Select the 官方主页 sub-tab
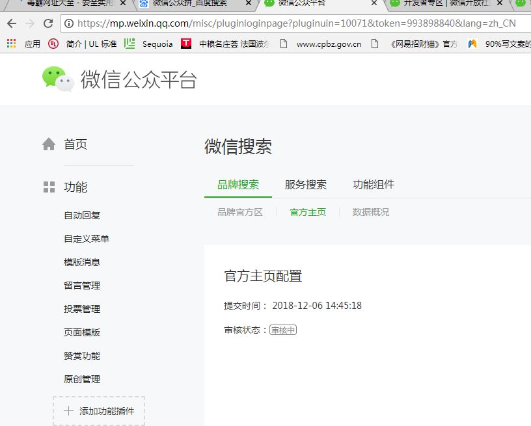531x426 pixels. click(x=308, y=212)
